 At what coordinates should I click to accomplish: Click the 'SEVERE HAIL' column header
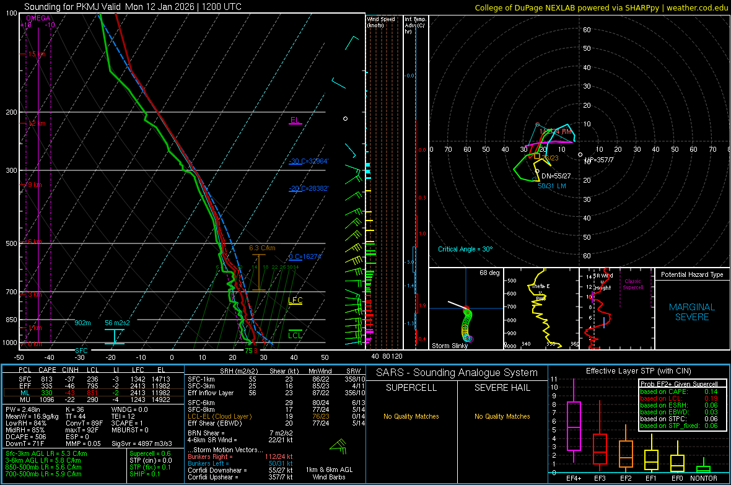tap(502, 388)
